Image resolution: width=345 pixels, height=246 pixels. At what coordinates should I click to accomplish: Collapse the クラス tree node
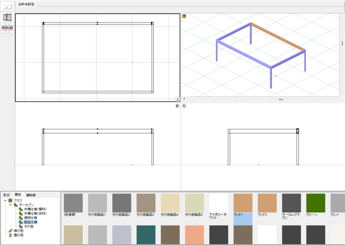point(5,200)
